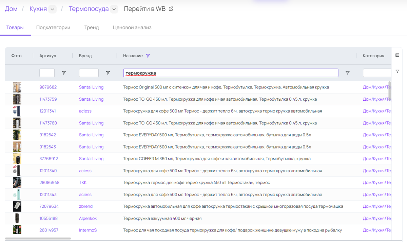Open the TKK brand link
Image resolution: width=407 pixels, height=242 pixels.
83,182
